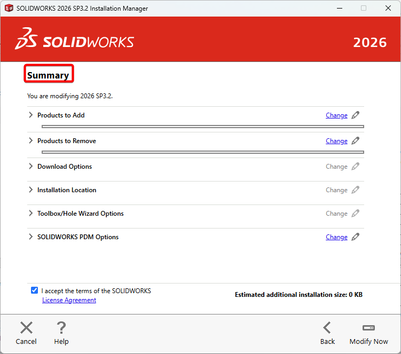401x354 pixels.
Task: Click 'You are modifying 2026 SP3.2.' text
Action: tap(70, 96)
